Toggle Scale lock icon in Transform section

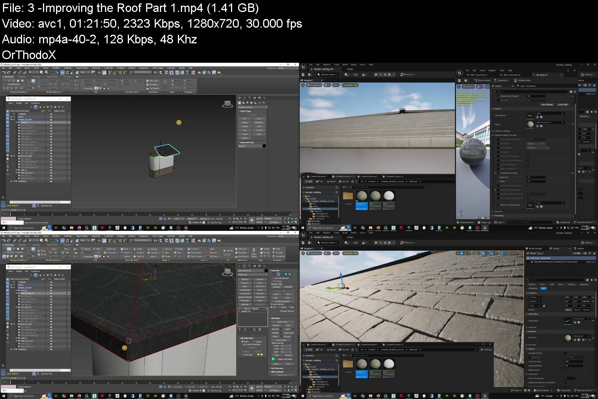pyautogui.click(x=544, y=306)
